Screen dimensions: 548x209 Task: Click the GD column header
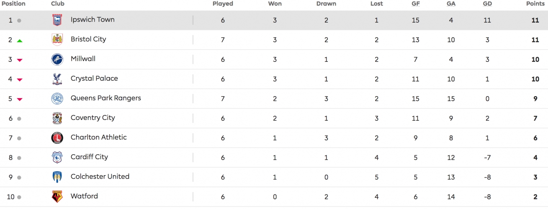tap(487, 4)
